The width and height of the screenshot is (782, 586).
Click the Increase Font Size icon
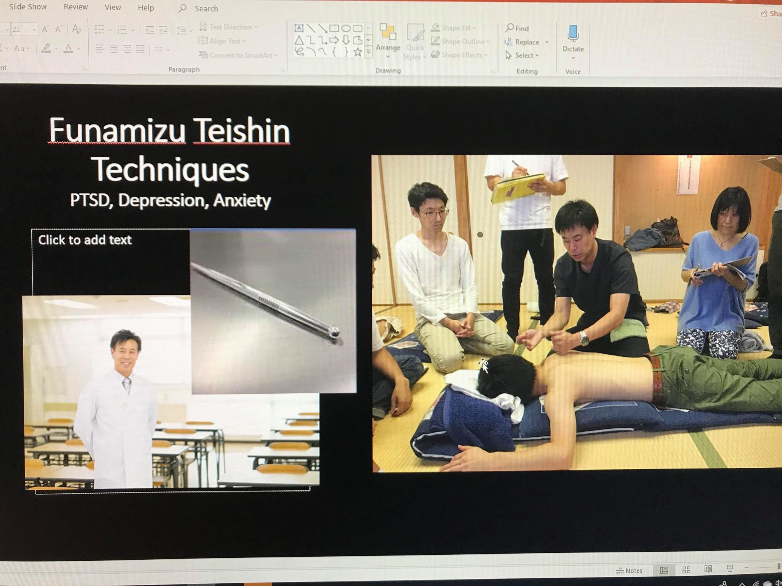(x=46, y=27)
